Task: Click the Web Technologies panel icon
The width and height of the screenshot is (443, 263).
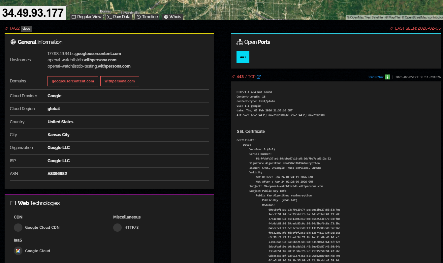Action: point(13,203)
